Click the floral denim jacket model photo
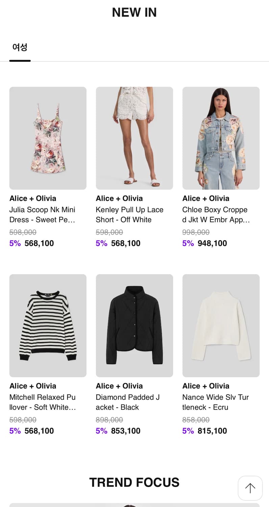 click(221, 138)
